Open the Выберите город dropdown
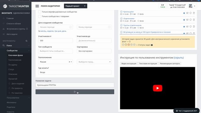201x113 pixels. (94, 62)
